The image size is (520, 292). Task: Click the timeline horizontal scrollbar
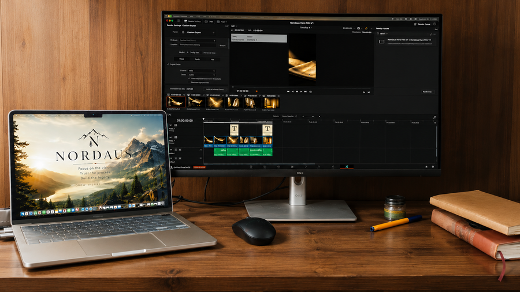tap(259, 164)
